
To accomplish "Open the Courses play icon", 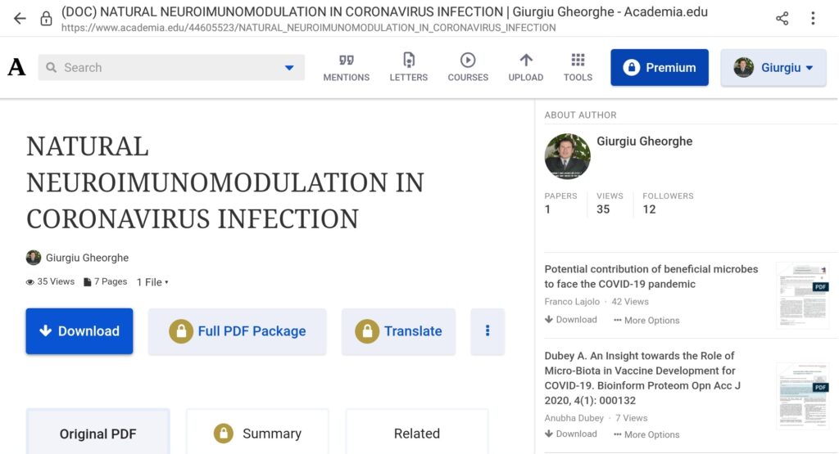I will (x=468, y=61).
